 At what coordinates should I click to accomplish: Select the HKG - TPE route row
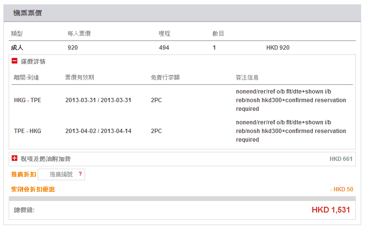point(28,100)
